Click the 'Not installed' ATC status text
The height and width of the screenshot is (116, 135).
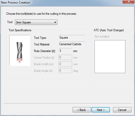point(102,37)
